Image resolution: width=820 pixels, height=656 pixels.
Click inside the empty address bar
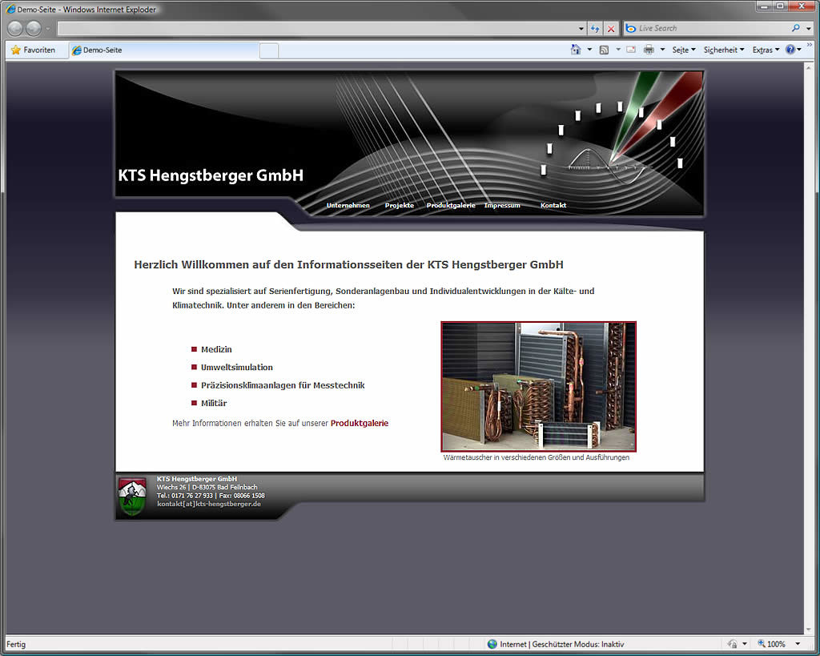click(x=316, y=28)
